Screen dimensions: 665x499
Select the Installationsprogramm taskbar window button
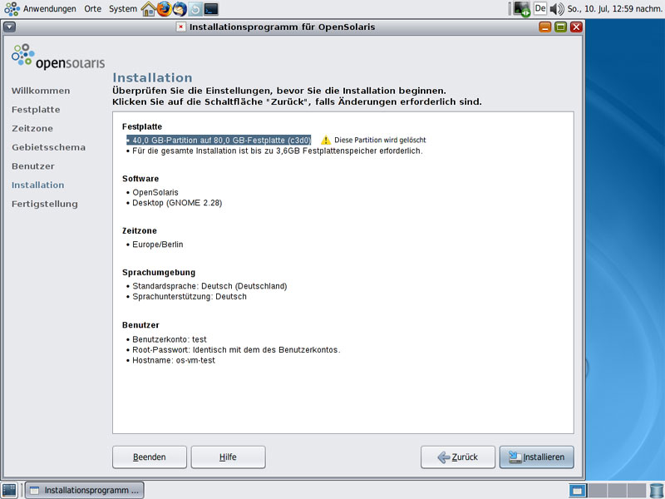click(x=85, y=490)
